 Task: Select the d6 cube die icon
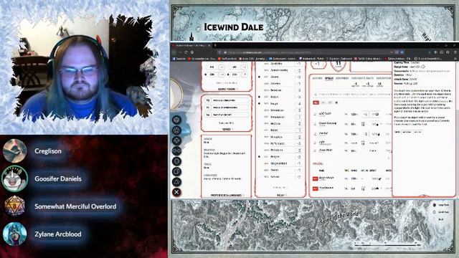(176, 171)
